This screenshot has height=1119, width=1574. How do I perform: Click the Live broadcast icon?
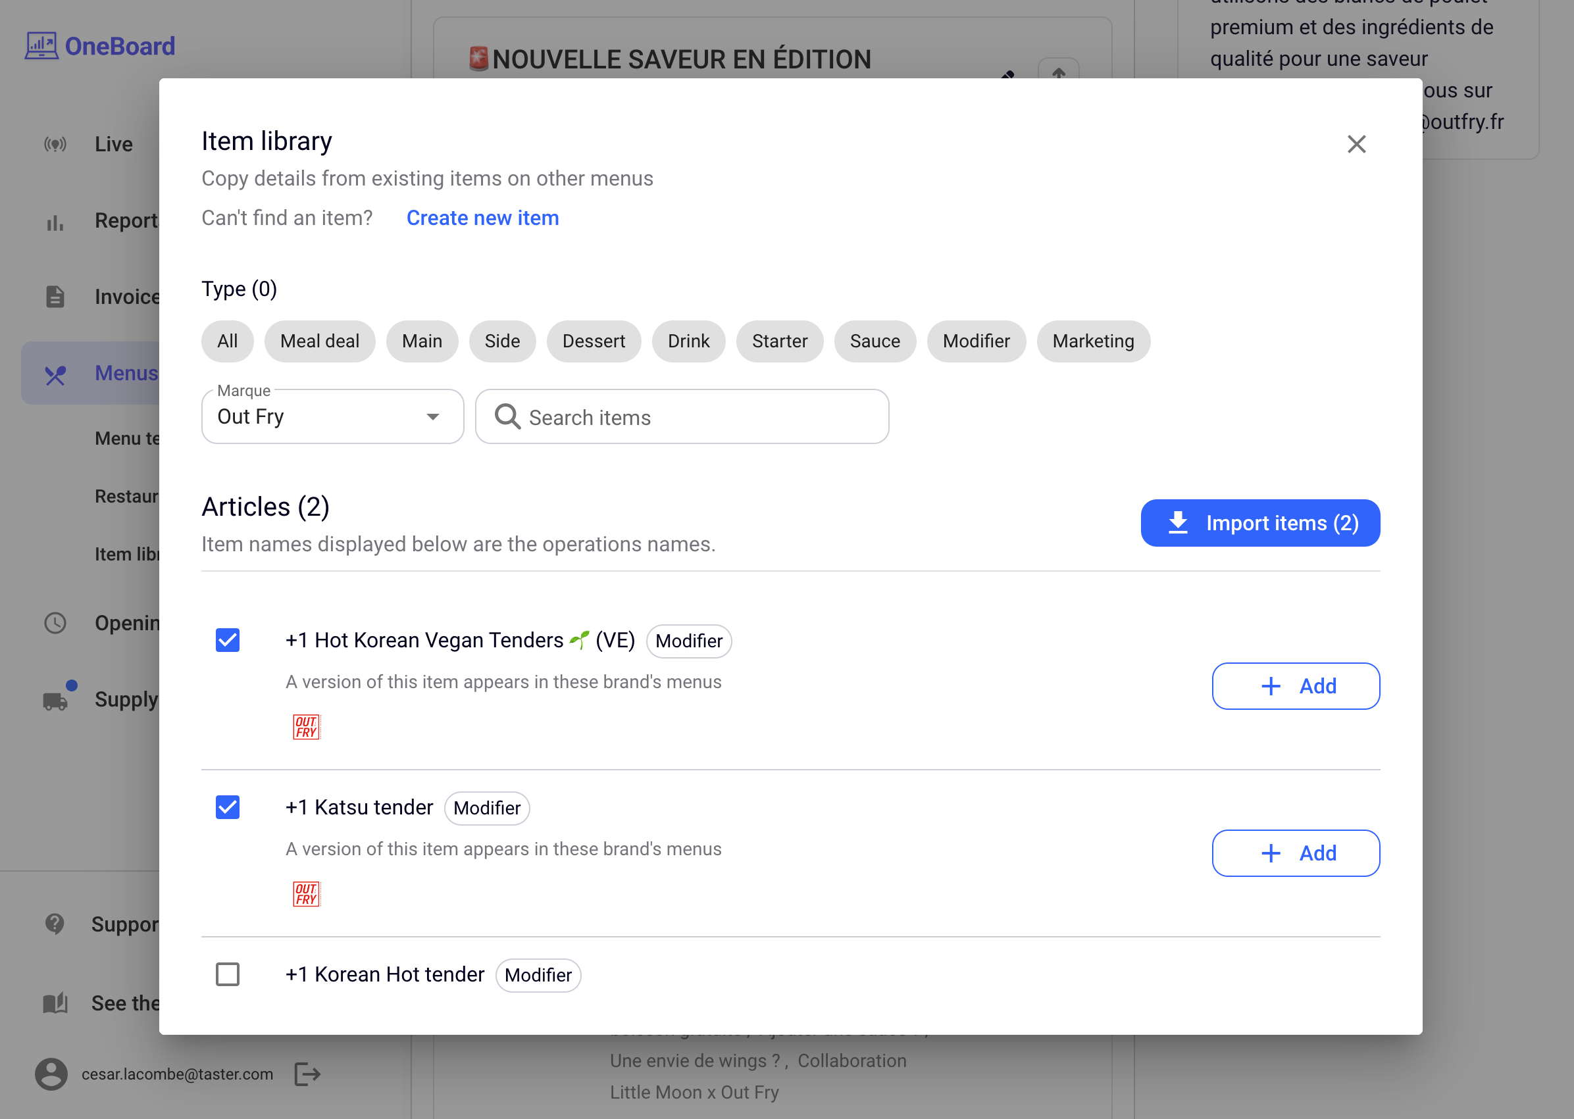pyautogui.click(x=55, y=144)
